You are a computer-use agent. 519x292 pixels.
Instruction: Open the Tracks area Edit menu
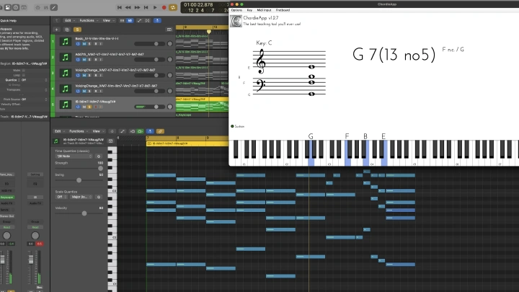click(69, 20)
